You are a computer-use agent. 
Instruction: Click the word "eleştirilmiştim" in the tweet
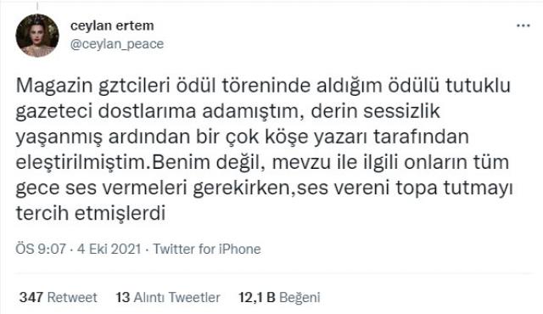pos(82,163)
